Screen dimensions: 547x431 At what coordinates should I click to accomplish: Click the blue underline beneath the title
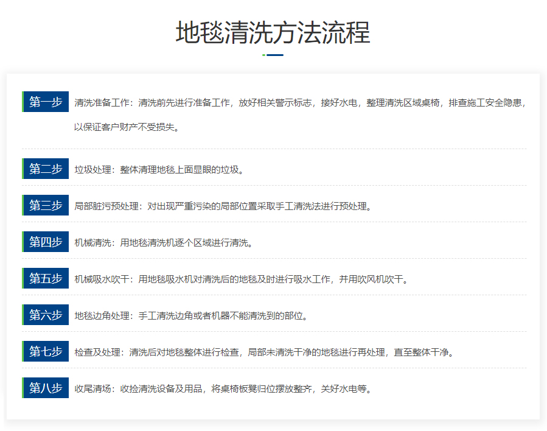click(x=274, y=55)
